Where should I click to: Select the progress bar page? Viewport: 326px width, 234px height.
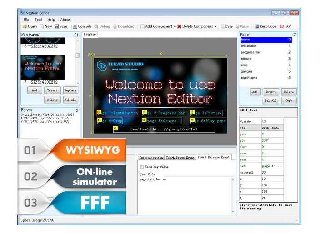[x=266, y=52]
